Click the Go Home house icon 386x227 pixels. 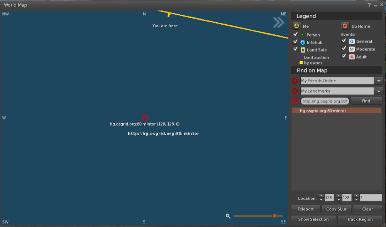click(x=345, y=26)
